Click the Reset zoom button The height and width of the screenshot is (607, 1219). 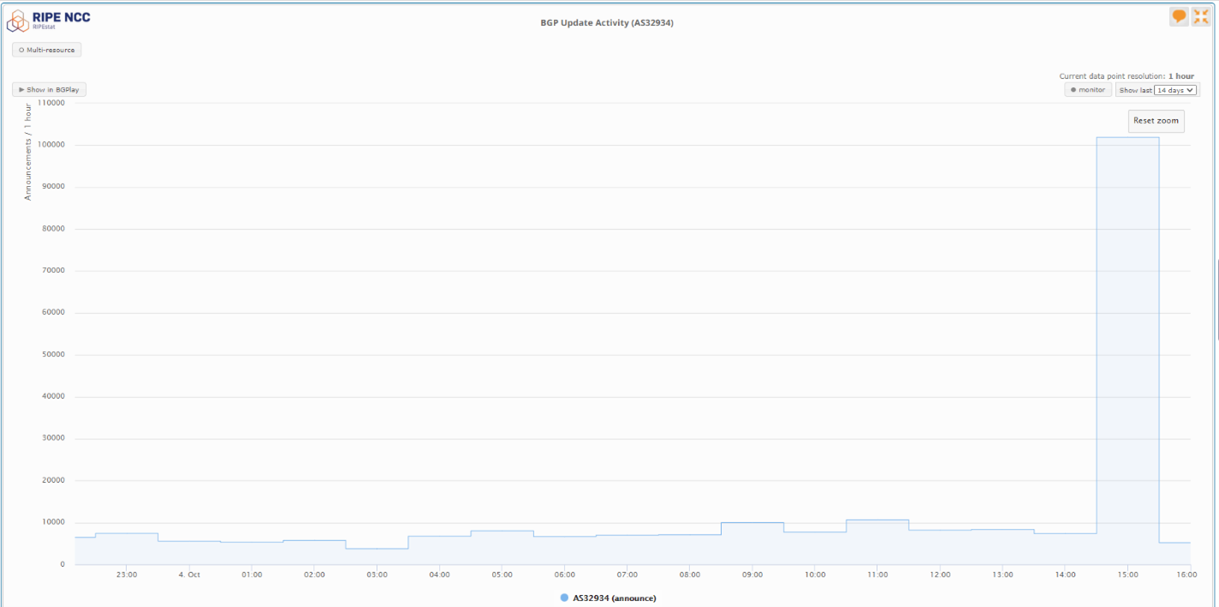coord(1156,121)
